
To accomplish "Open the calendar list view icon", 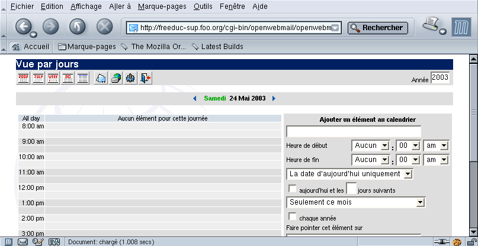I will click(x=83, y=78).
